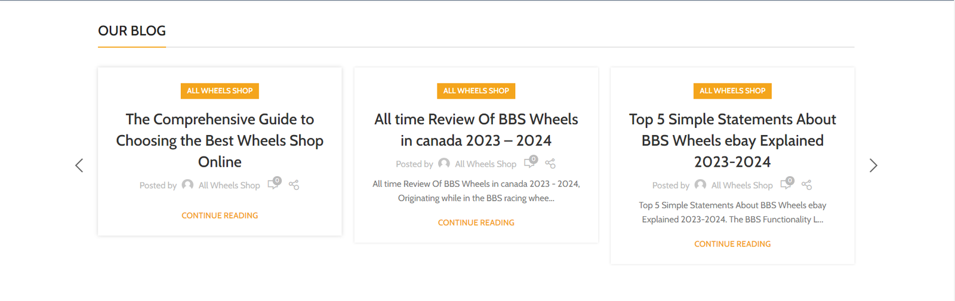Click author avatar on BBS Wheels Canada post
The image size is (955, 301).
click(444, 163)
